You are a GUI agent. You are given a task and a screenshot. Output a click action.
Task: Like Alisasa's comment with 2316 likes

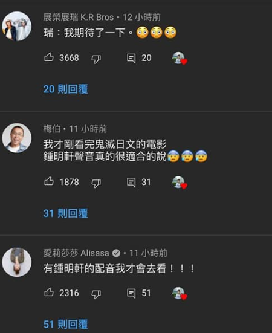[49, 292]
